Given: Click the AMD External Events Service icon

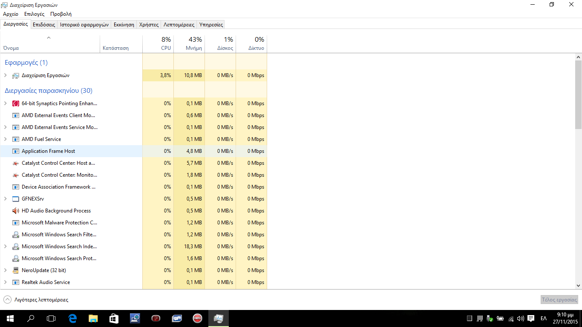Looking at the screenshot, I should pyautogui.click(x=16, y=127).
